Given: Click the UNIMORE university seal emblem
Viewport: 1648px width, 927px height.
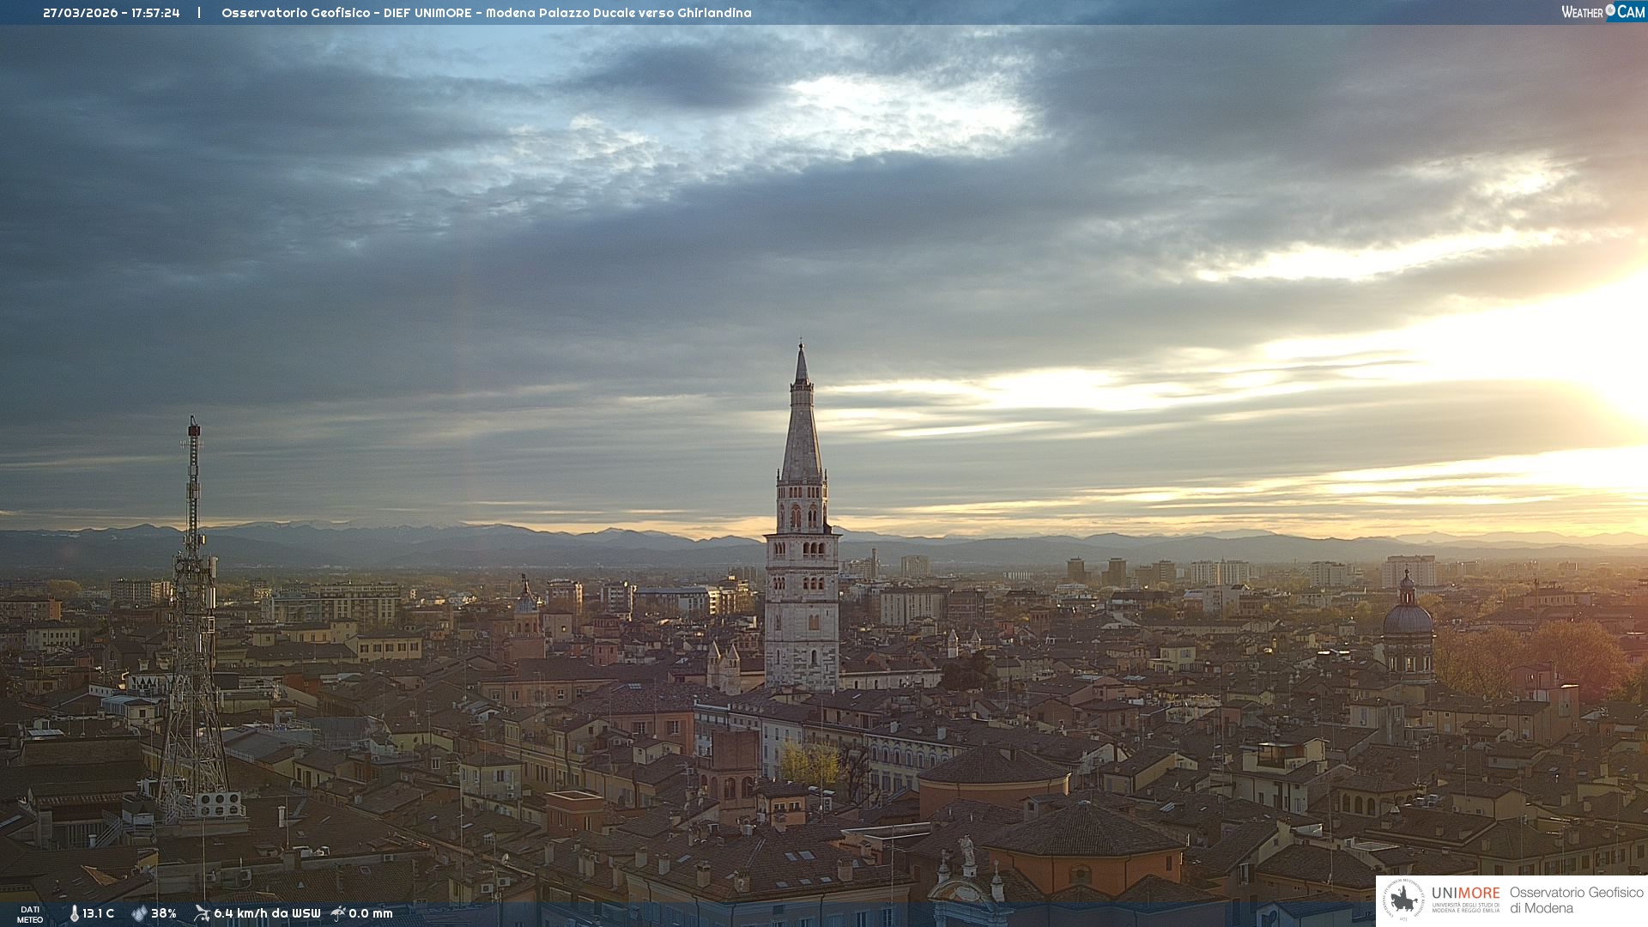Looking at the screenshot, I should pyautogui.click(x=1404, y=900).
